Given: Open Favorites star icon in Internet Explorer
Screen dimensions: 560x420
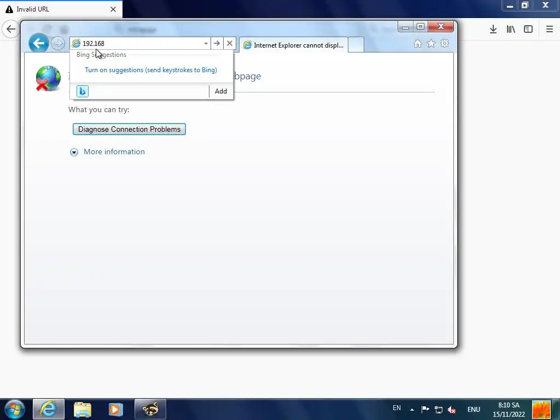Looking at the screenshot, I should coord(431,44).
